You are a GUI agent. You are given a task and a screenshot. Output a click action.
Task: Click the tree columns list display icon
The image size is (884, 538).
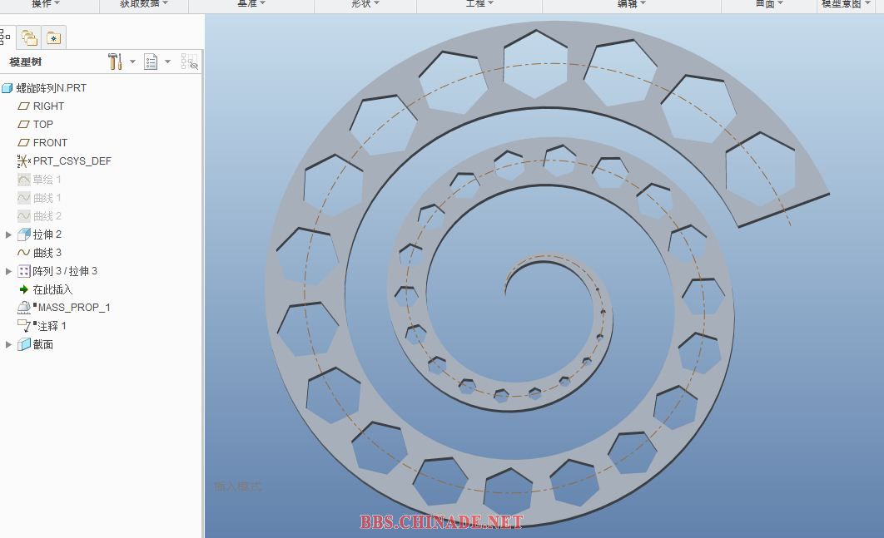point(151,62)
